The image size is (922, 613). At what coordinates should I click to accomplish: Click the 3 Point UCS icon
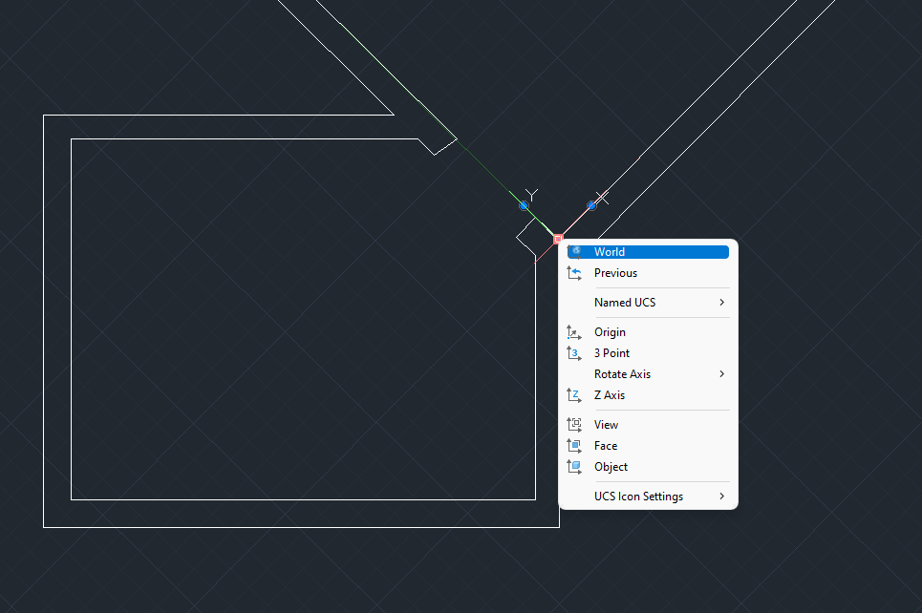click(574, 353)
